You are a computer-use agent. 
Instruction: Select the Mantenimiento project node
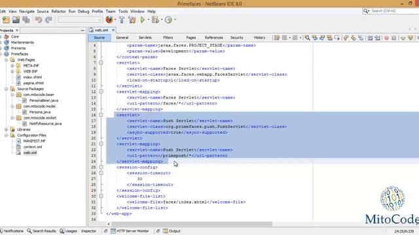point(22,42)
